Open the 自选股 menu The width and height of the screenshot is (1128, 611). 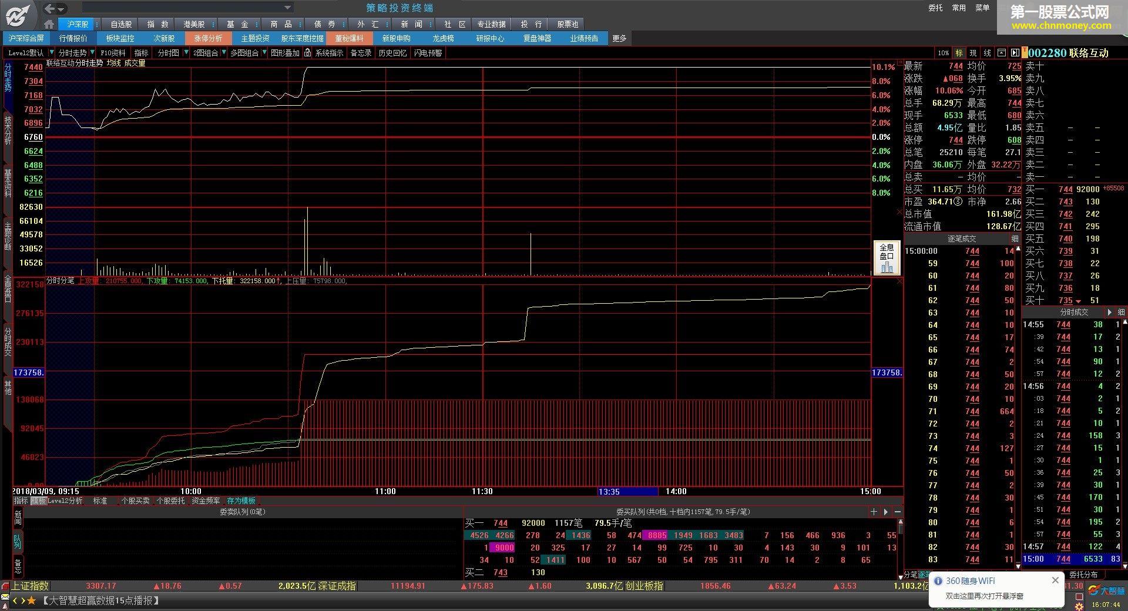coord(121,24)
